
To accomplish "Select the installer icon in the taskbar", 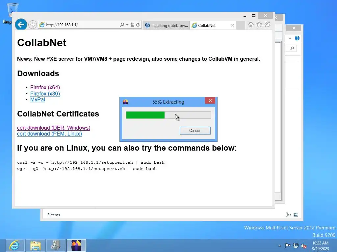I will [76, 245].
